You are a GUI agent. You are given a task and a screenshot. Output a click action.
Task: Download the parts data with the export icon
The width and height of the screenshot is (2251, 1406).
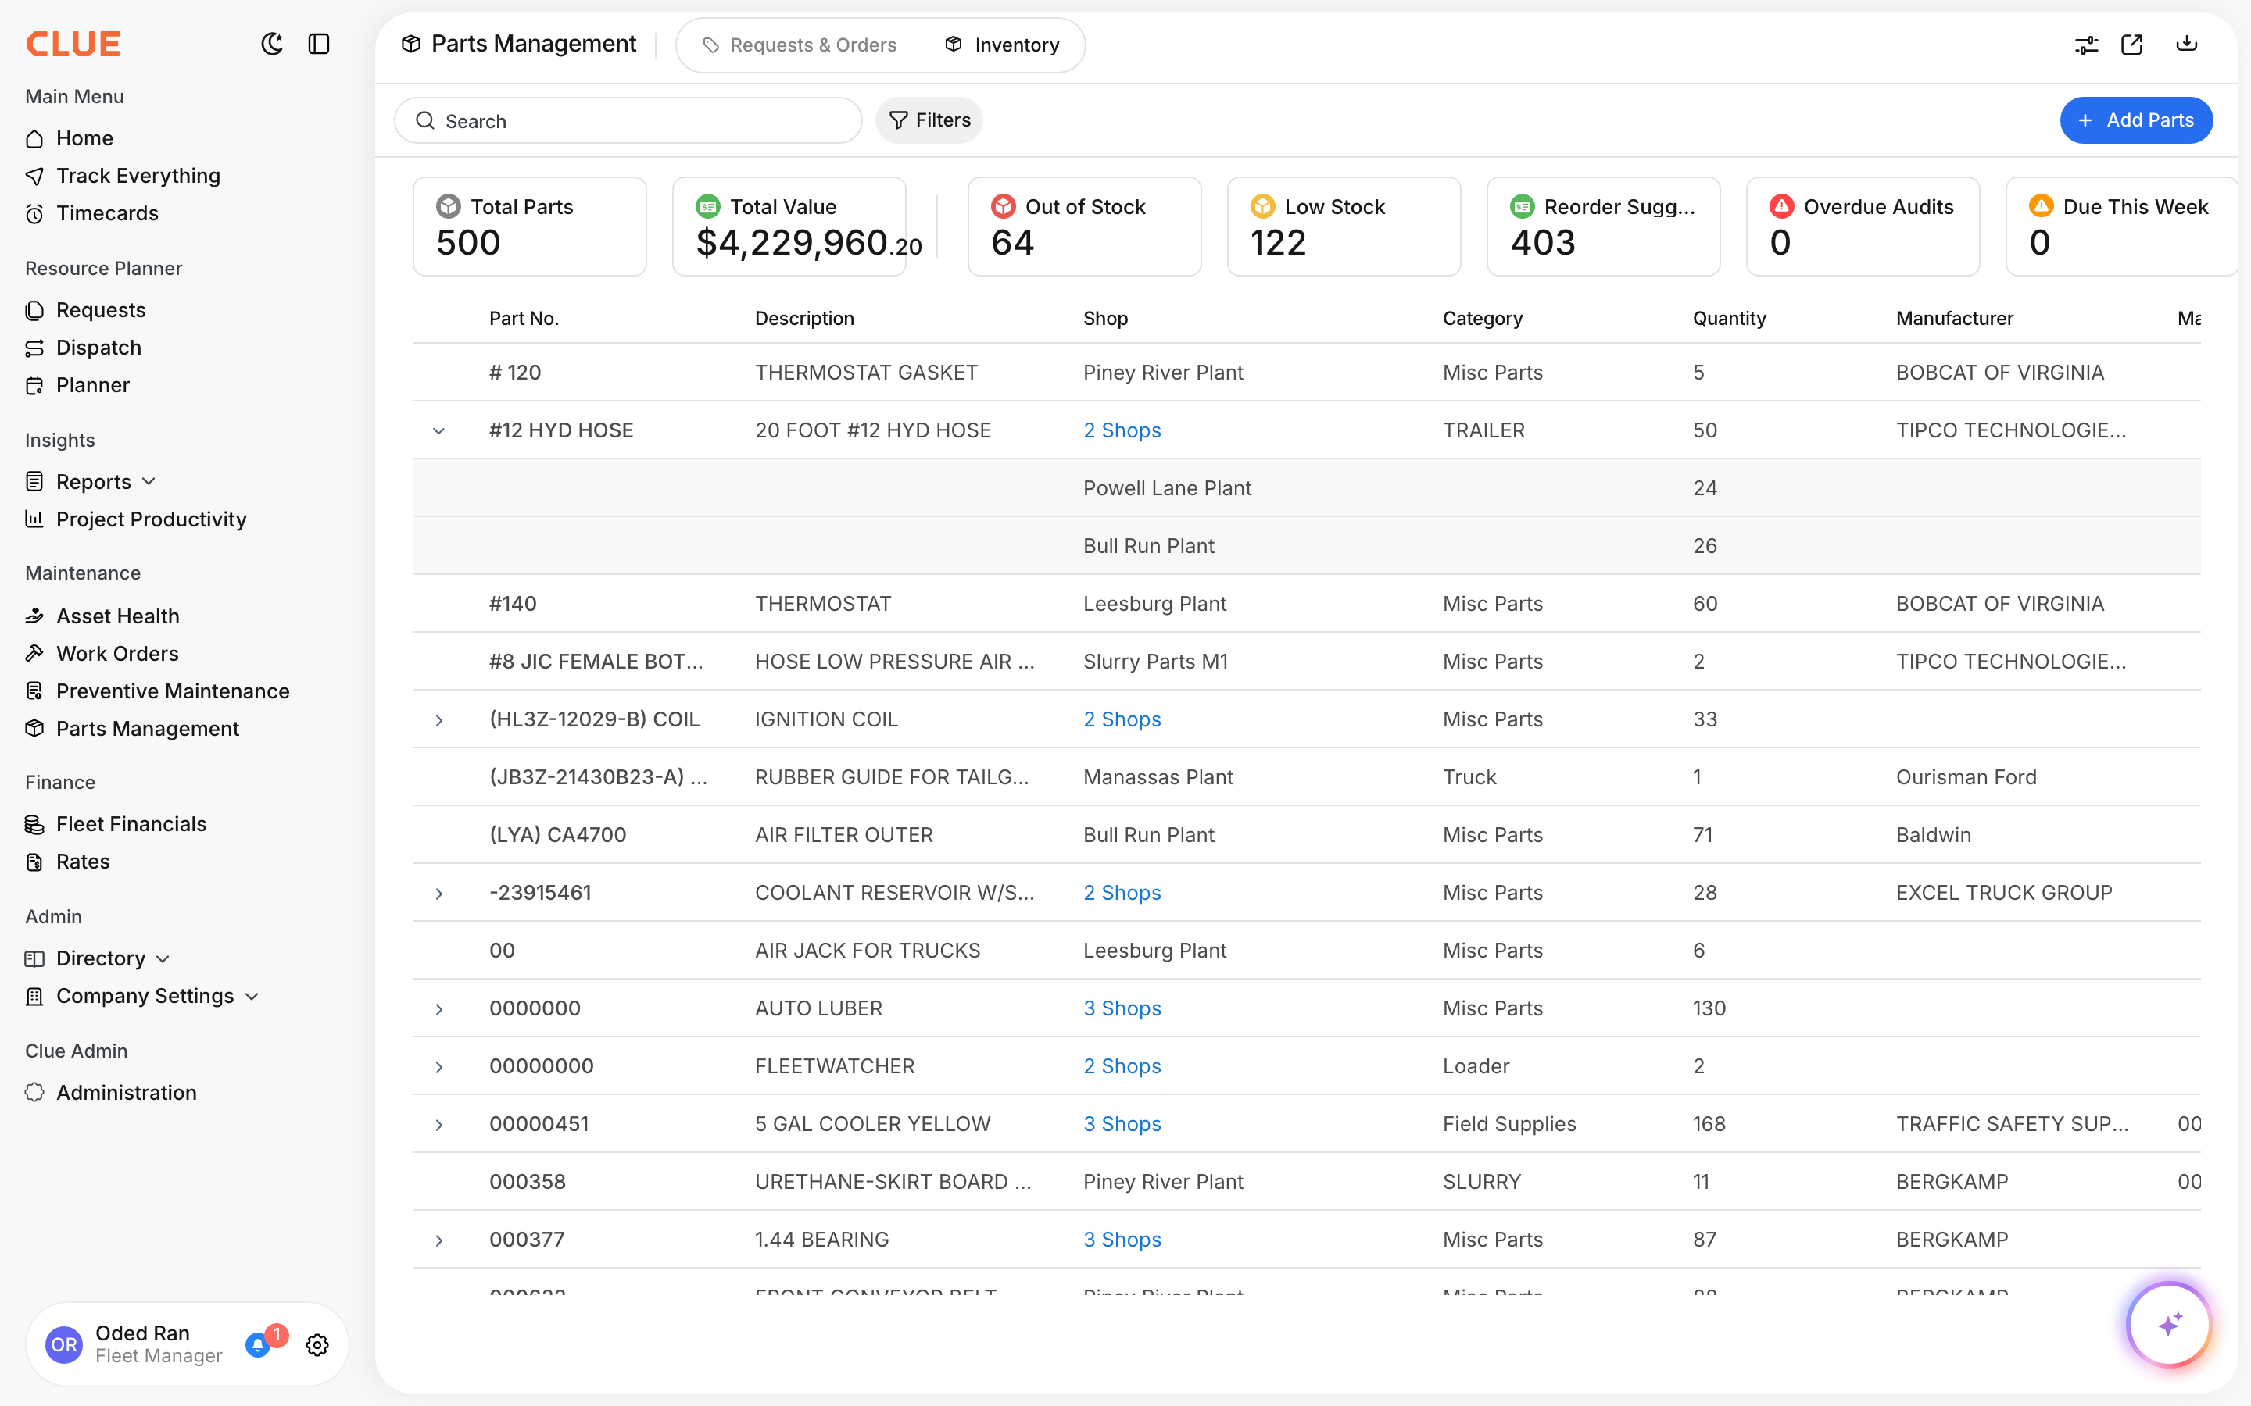(2186, 44)
